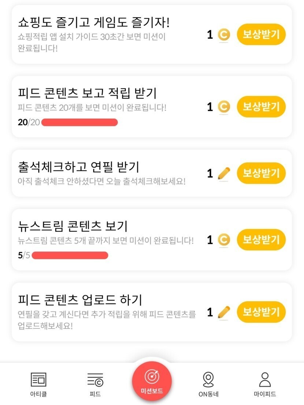Claim reward for 피드 콘텐츠 보고 적립 받기

click(261, 106)
